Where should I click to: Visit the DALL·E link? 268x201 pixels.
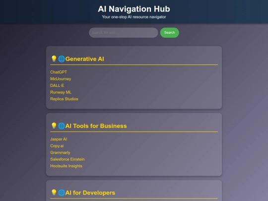(x=57, y=85)
